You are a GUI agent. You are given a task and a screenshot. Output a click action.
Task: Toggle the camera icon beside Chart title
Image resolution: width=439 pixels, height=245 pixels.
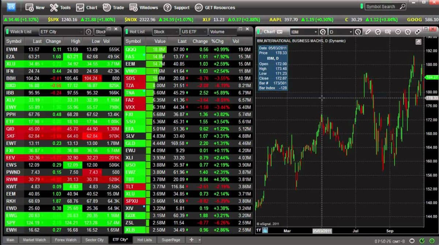pos(279,31)
